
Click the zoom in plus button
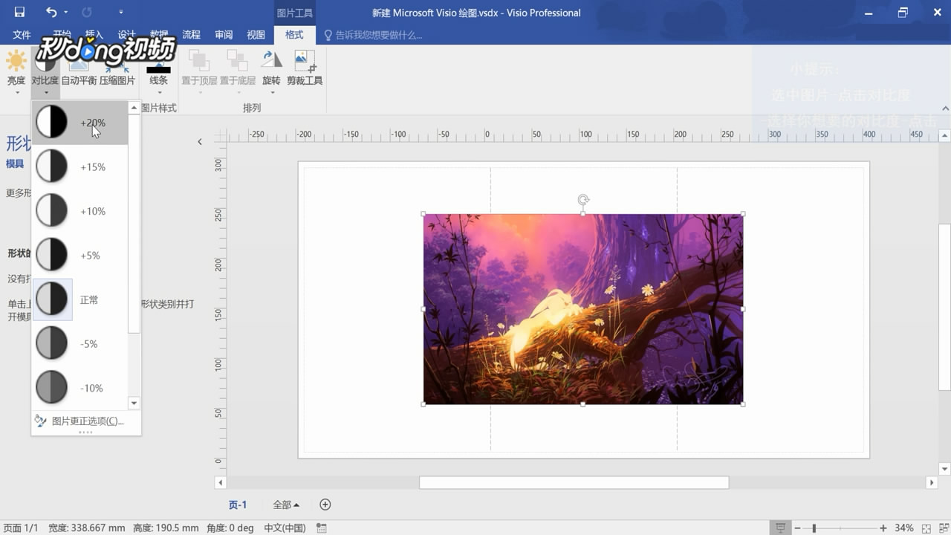point(883,528)
